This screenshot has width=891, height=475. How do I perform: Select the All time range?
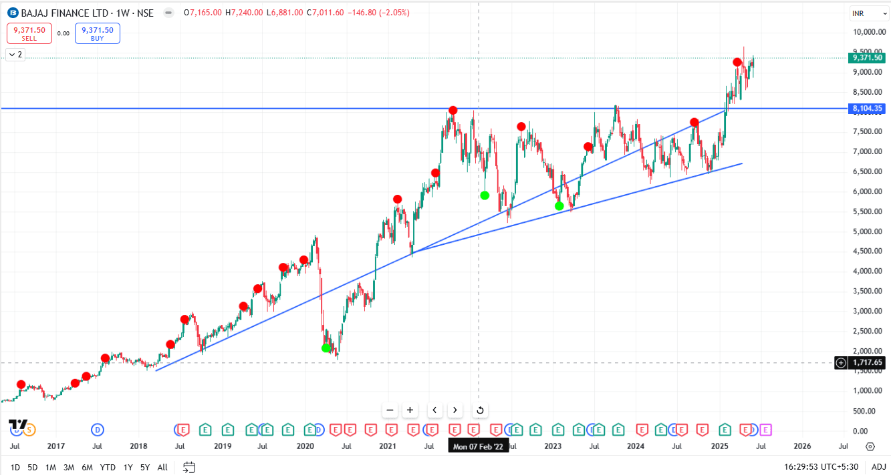pos(162,468)
